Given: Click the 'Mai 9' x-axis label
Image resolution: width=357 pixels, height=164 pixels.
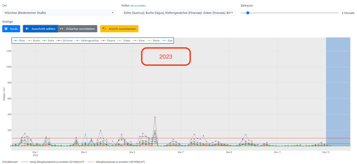Looking at the screenshot, I should 229,152.
